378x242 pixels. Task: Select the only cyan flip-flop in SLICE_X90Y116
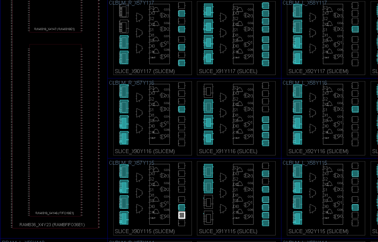181,109
